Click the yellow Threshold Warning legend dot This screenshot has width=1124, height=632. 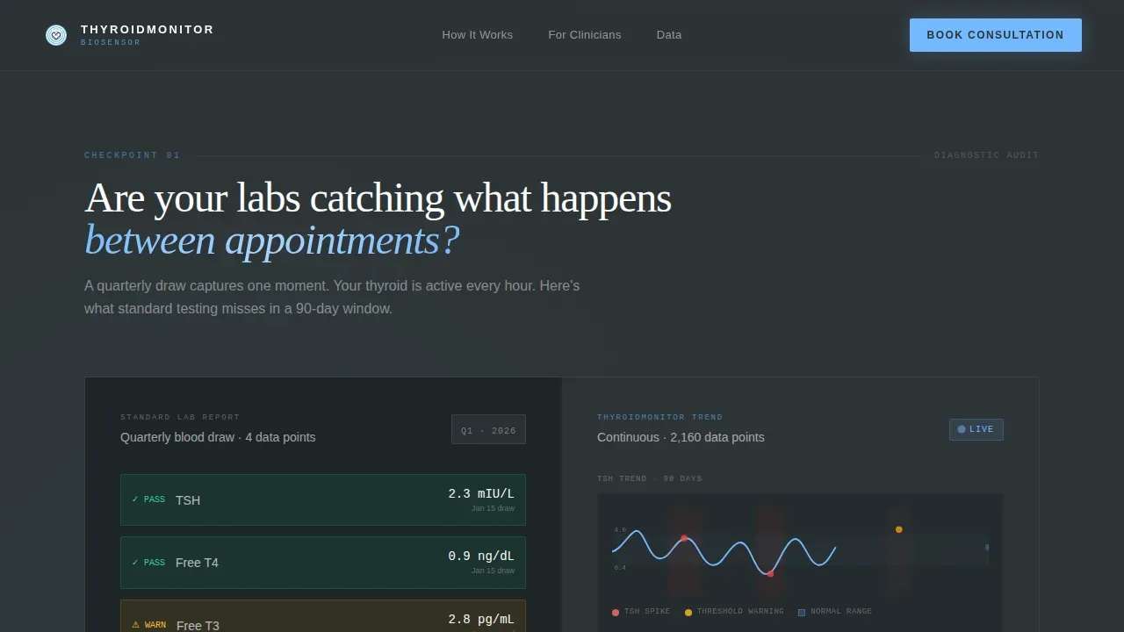tap(688, 612)
